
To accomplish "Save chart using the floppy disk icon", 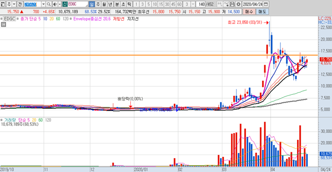I will (x=232, y=4).
